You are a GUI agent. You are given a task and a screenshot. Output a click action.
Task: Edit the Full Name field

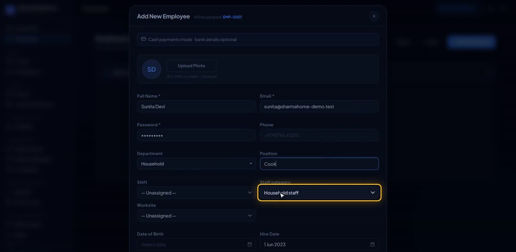click(197, 107)
